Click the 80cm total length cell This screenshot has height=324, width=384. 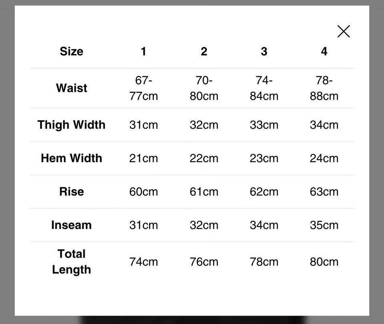point(324,262)
